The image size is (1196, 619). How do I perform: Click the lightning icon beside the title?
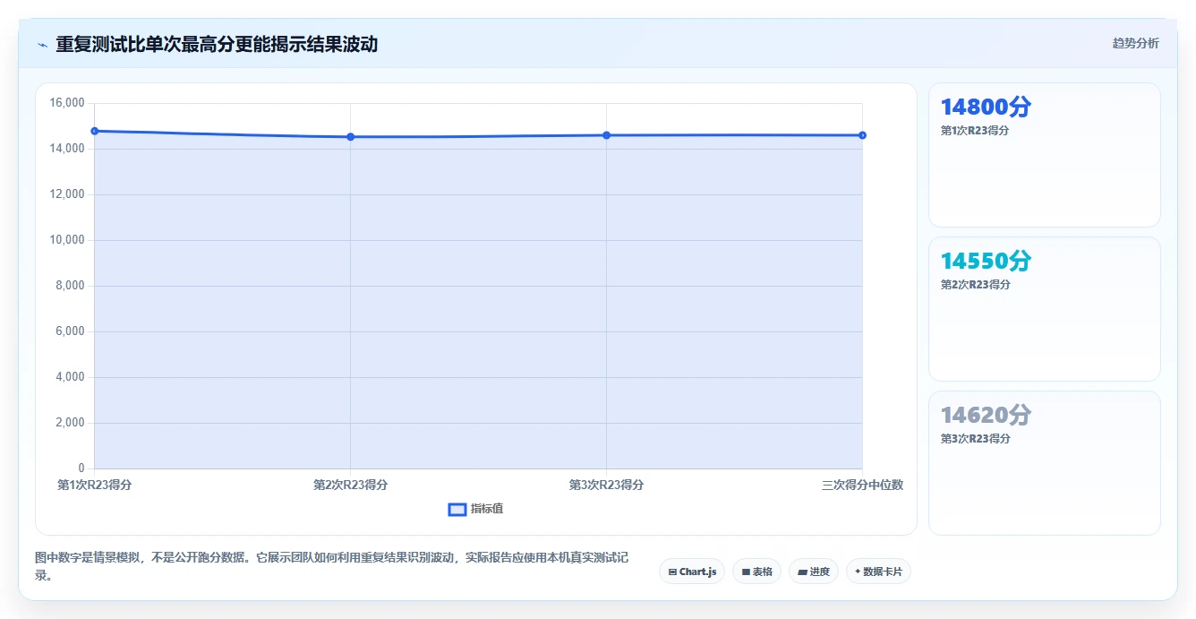[x=42, y=44]
